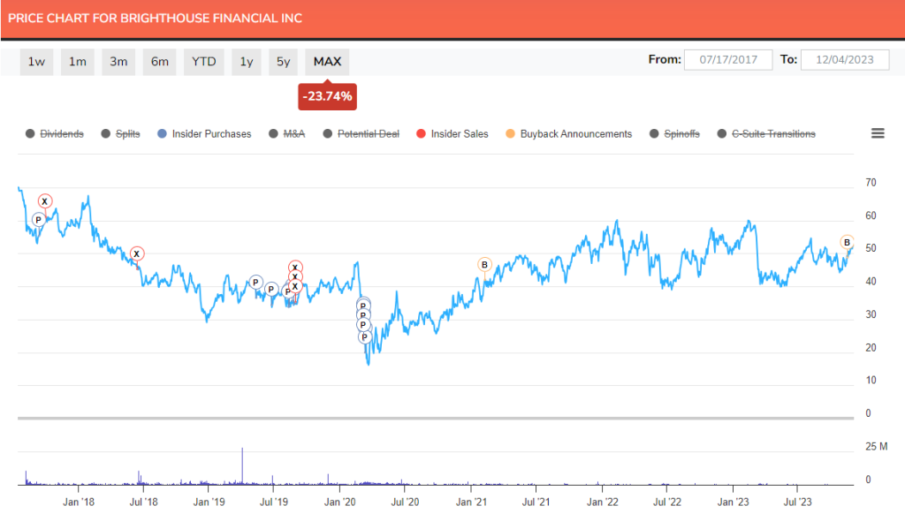The image size is (905, 521).
Task: Click the X marker at the chart's start
Action: click(44, 201)
